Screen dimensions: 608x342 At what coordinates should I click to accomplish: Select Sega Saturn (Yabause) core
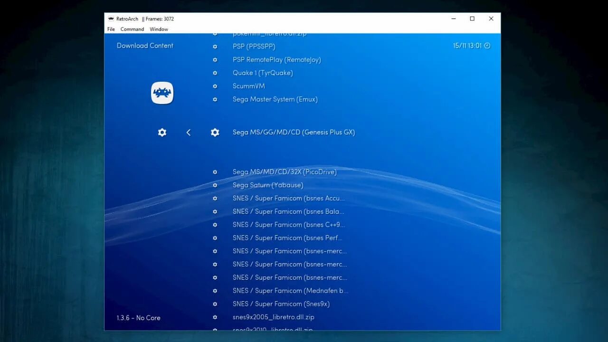coord(268,185)
